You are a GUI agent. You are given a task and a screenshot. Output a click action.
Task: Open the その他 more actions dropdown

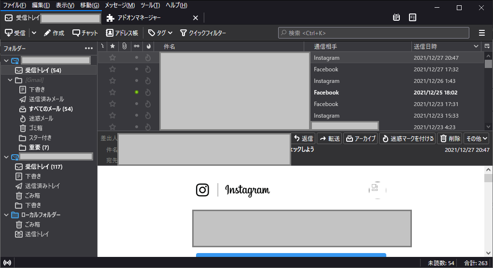pyautogui.click(x=477, y=138)
